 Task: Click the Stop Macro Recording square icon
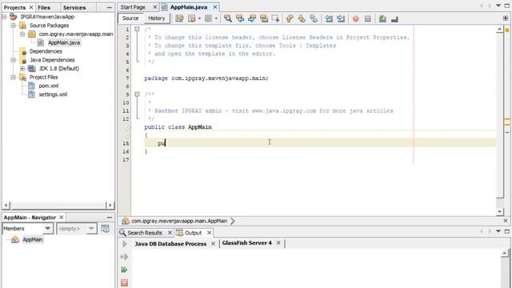coord(368,19)
